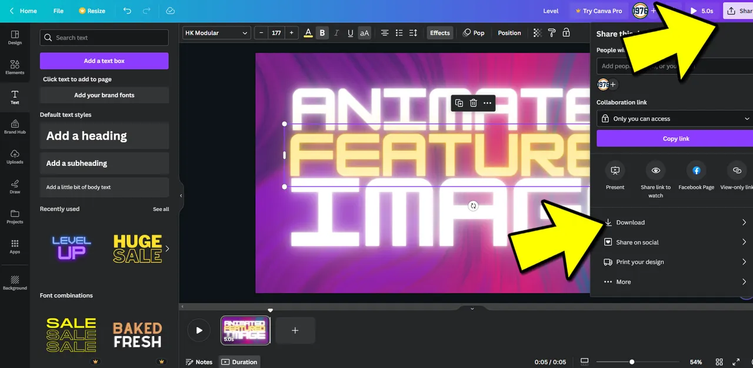Viewport: 753px width, 368px height.
Task: Open the File menu
Action: tap(58, 11)
